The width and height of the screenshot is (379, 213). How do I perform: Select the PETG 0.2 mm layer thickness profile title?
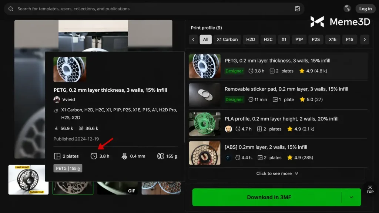[x=278, y=61]
